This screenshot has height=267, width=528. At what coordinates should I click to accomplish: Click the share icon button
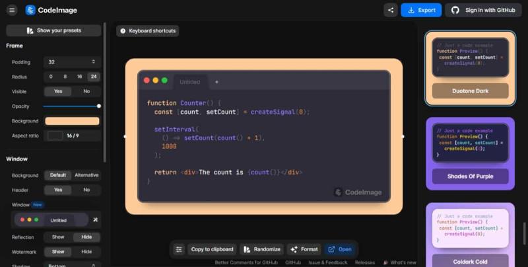click(391, 10)
